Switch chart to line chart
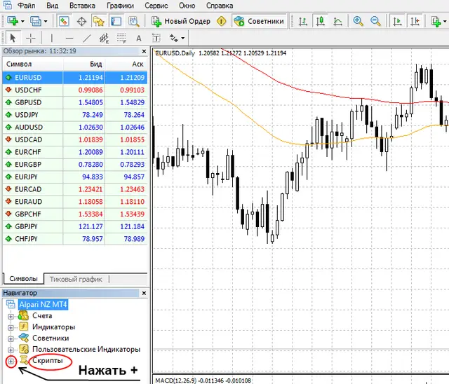Screen dimensions: 449x384 338,22
